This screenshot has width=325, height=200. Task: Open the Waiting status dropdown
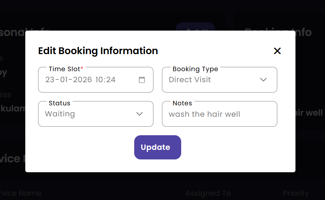pyautogui.click(x=89, y=114)
